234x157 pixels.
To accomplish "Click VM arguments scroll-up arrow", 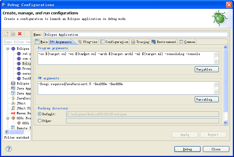I will click(x=216, y=84).
